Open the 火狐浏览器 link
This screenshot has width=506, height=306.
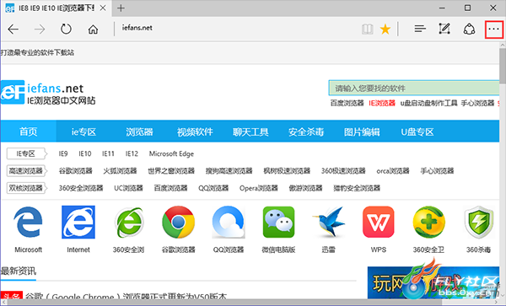tap(120, 170)
